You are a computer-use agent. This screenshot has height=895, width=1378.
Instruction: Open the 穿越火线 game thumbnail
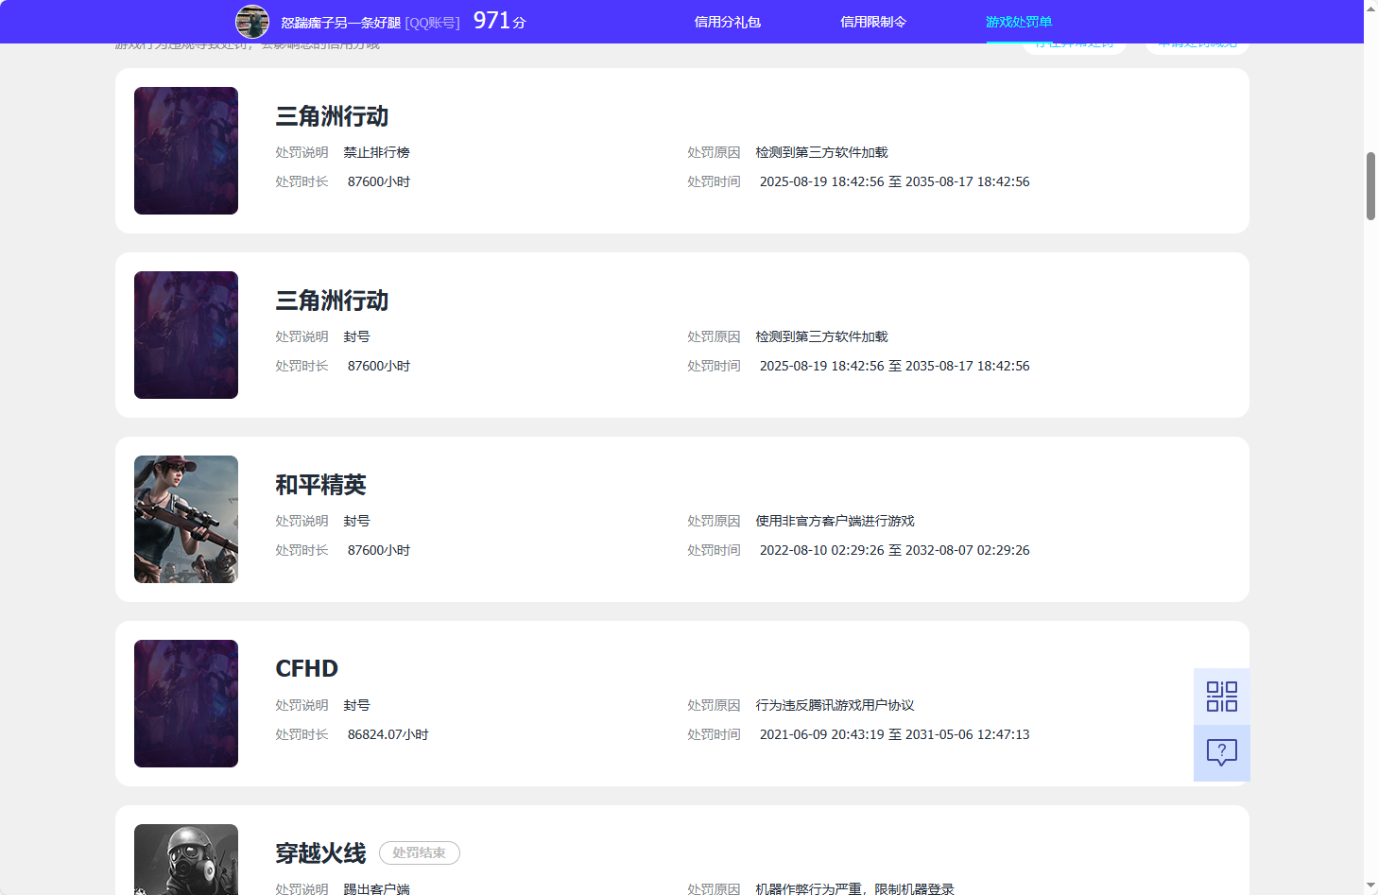[x=185, y=859]
